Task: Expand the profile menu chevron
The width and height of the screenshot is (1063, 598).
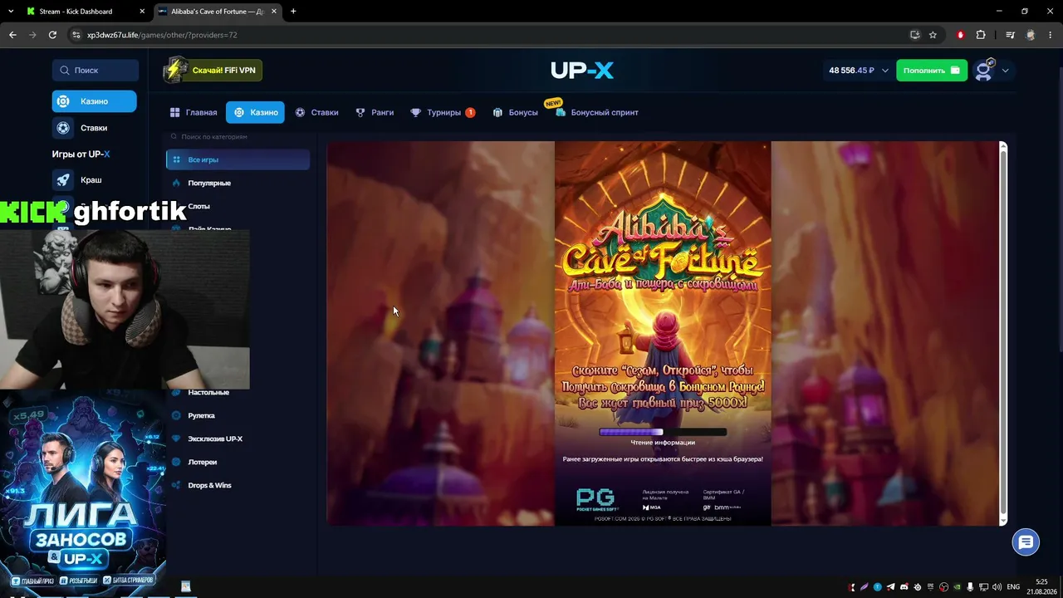Action: click(x=1005, y=71)
